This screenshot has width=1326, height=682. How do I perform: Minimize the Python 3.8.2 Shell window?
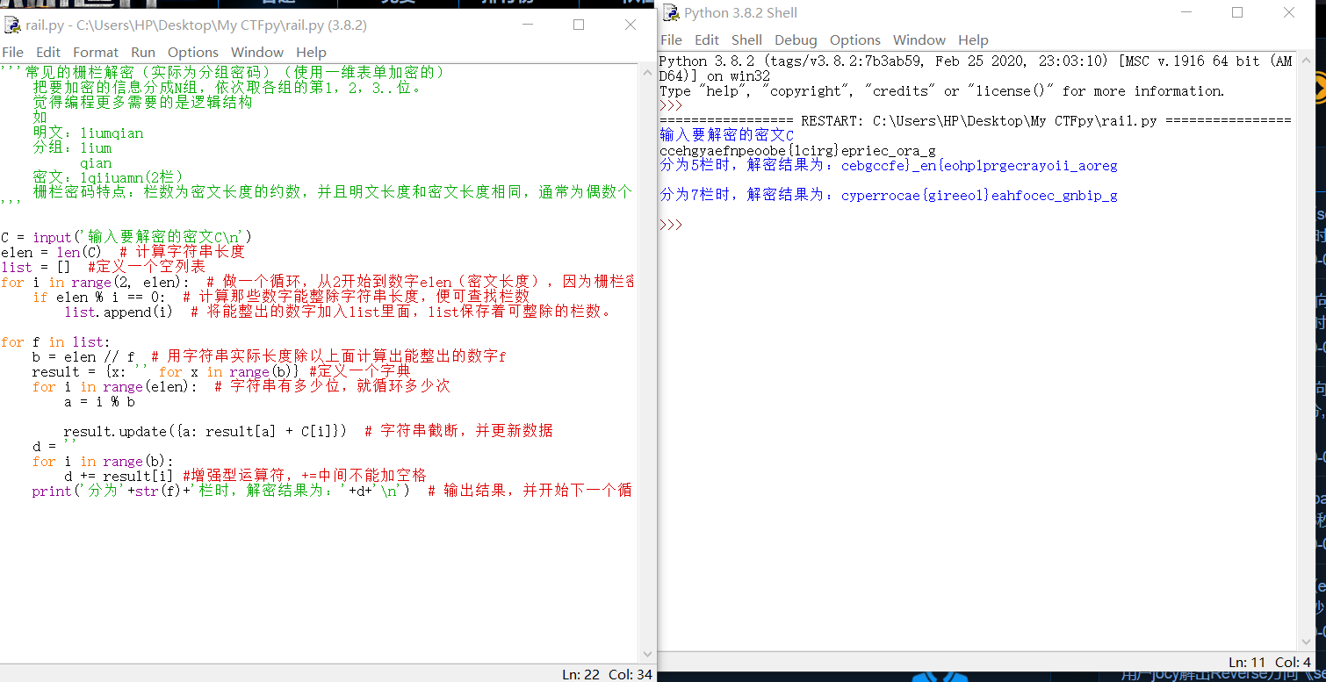point(1185,12)
